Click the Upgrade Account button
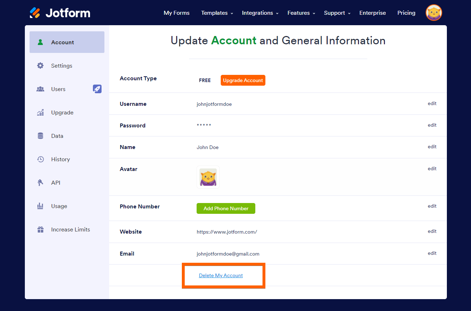The width and height of the screenshot is (471, 311). coord(243,80)
